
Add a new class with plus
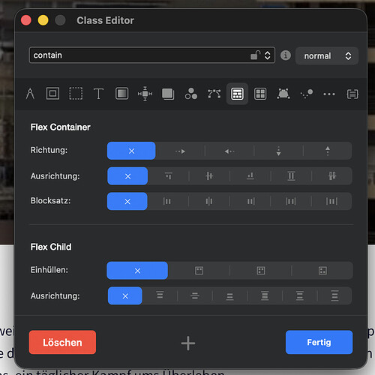tap(188, 343)
